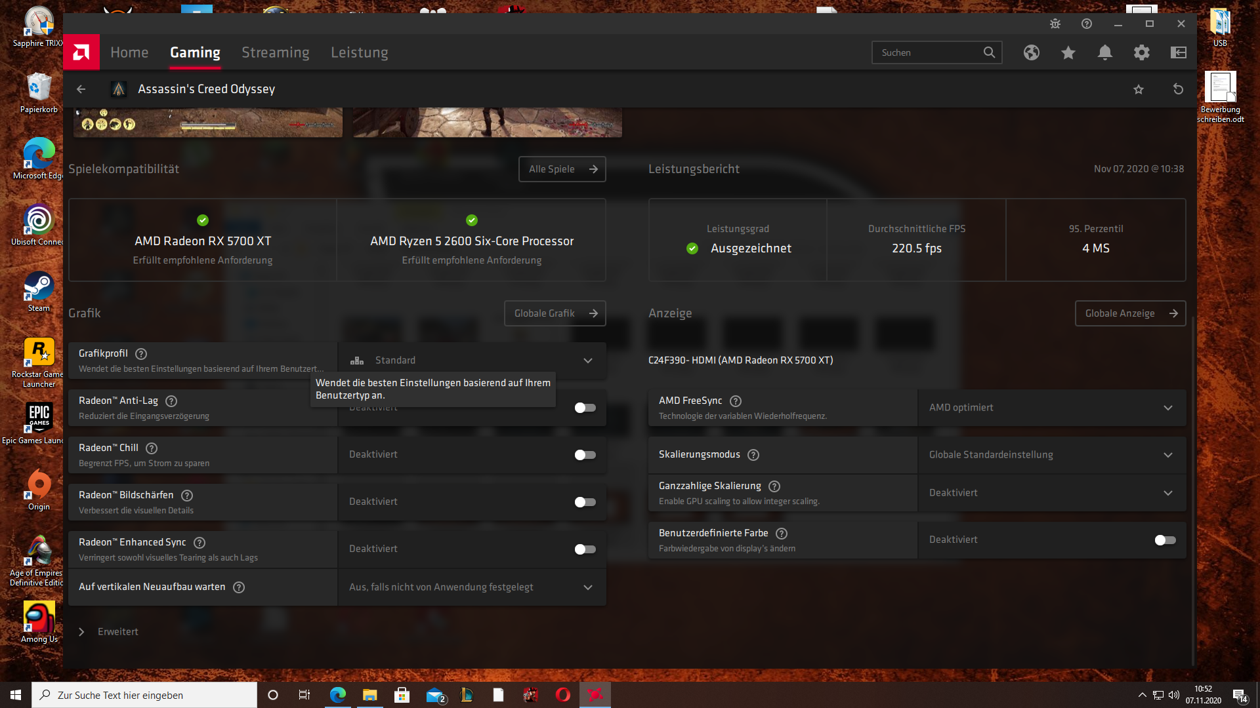The width and height of the screenshot is (1260, 708).
Task: Reset game profile with the undo icon
Action: [1178, 89]
